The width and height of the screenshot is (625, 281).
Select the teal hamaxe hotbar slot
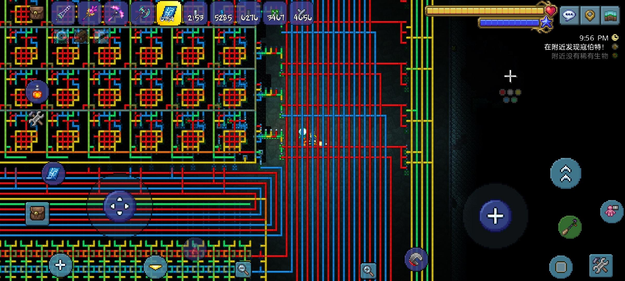click(143, 14)
